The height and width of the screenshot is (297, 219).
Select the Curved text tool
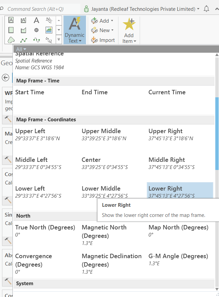[49, 20]
